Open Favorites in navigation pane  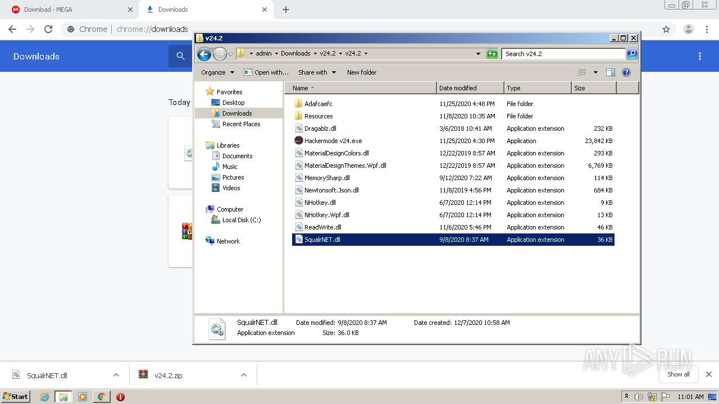(x=229, y=92)
